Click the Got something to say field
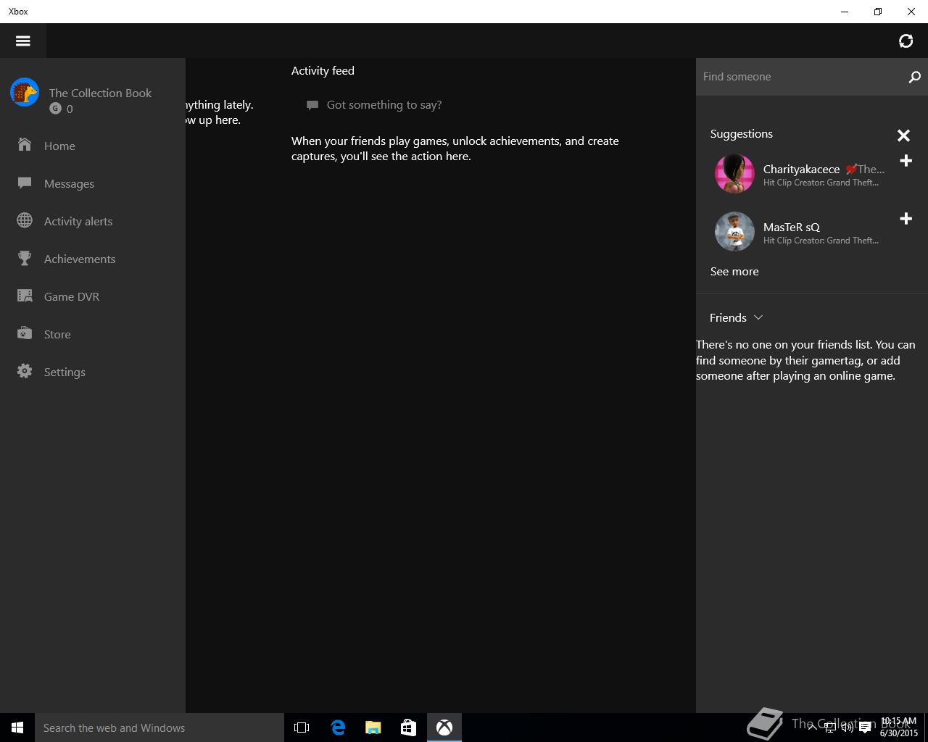 384,105
